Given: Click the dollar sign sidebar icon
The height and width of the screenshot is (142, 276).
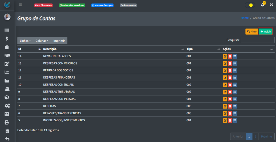Looking at the screenshot, I should tap(7, 39).
